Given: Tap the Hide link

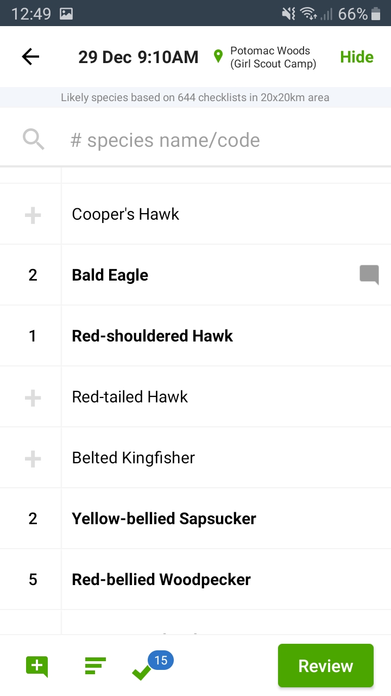Looking at the screenshot, I should click(357, 57).
